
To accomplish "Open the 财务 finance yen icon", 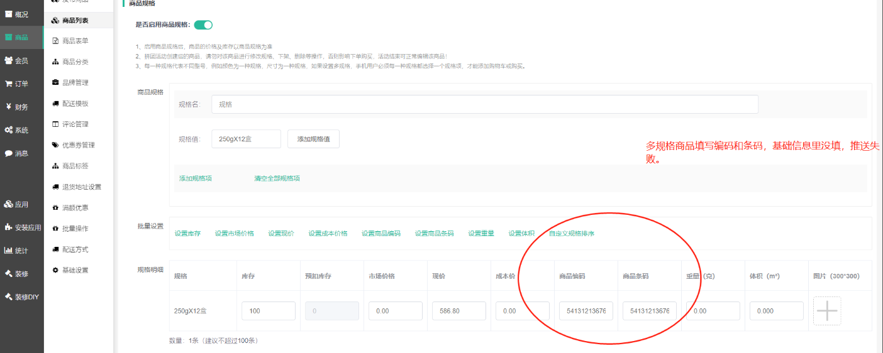I will point(9,107).
